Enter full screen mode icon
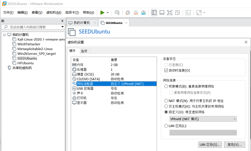Screen dimensions: 251x151 (170, 12)
